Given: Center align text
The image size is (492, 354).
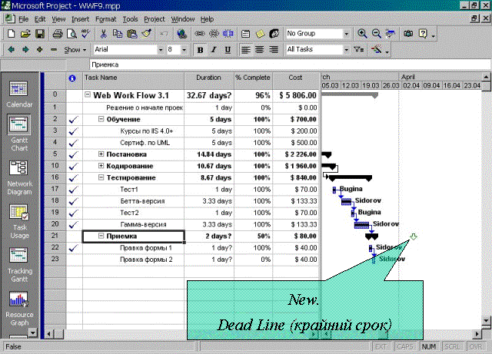Looking at the screenshot, I should point(260,50).
